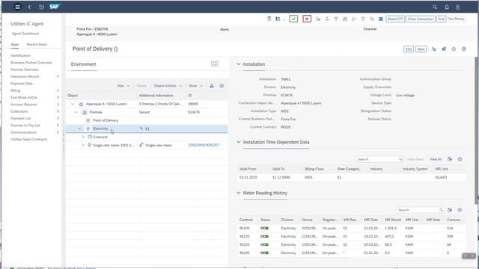The height and width of the screenshot is (269, 479).
Task: Open Meter Reading History settings gear
Action: click(460, 210)
